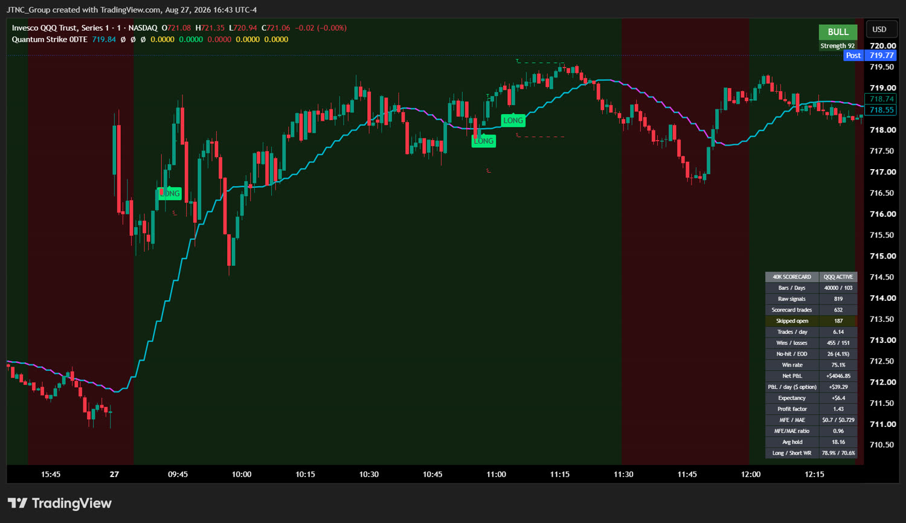The height and width of the screenshot is (523, 906).
Task: Click the 'Bars / Days' scorecard row
Action: tap(811, 288)
